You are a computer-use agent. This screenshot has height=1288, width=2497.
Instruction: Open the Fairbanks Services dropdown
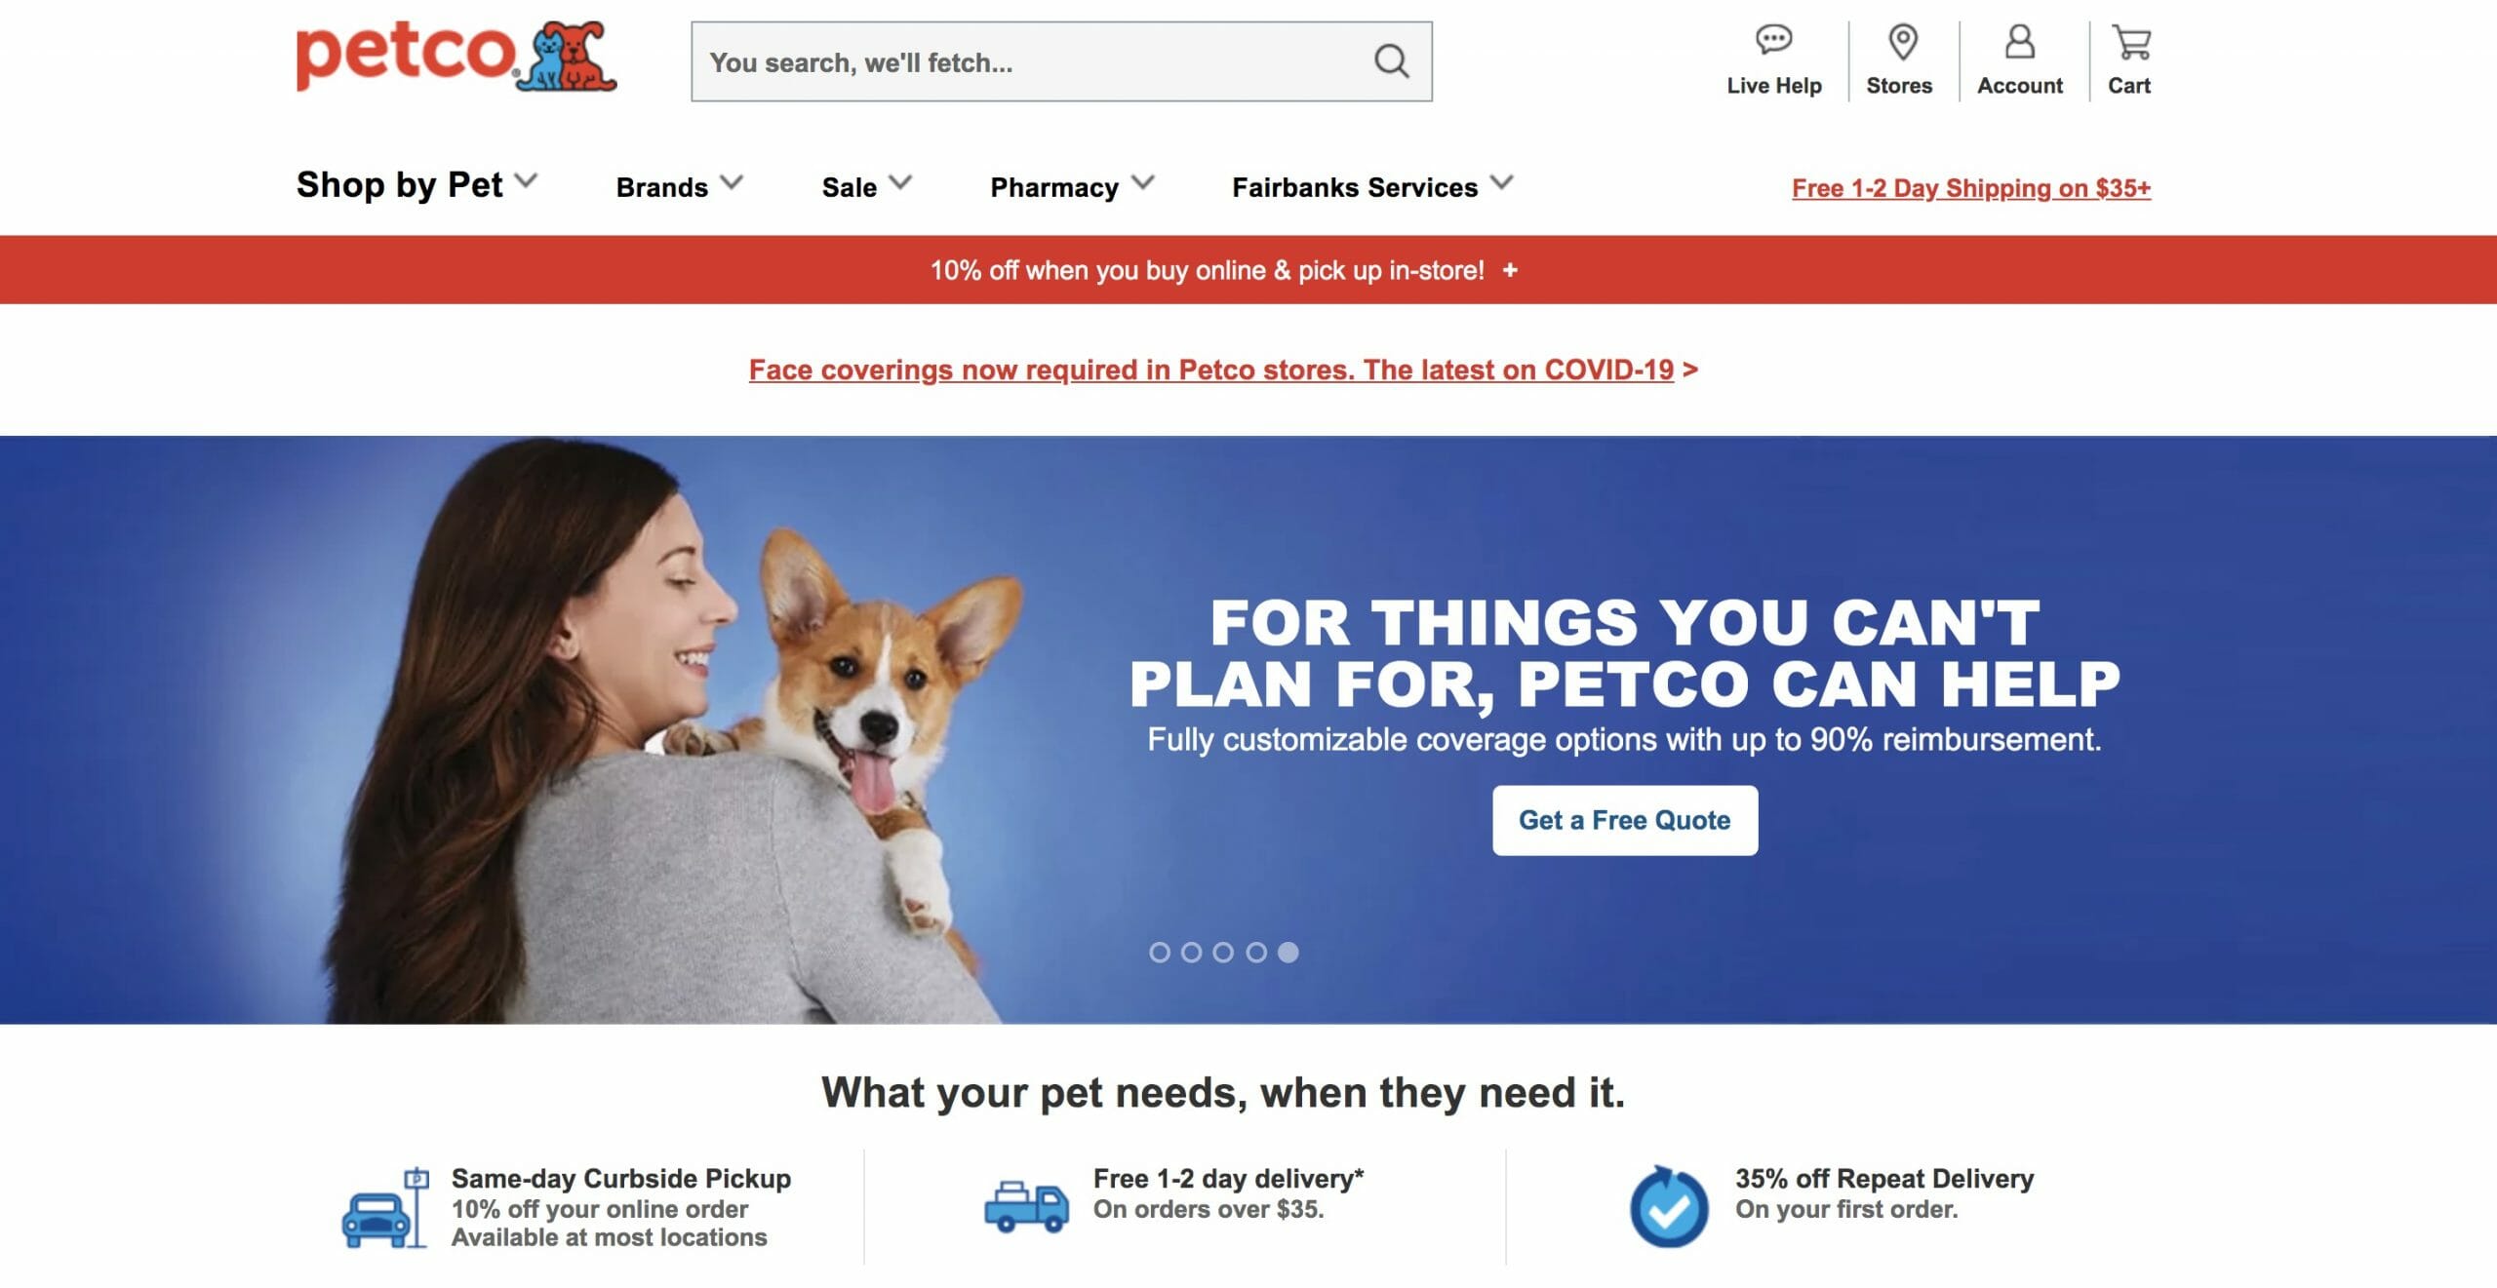(1372, 186)
